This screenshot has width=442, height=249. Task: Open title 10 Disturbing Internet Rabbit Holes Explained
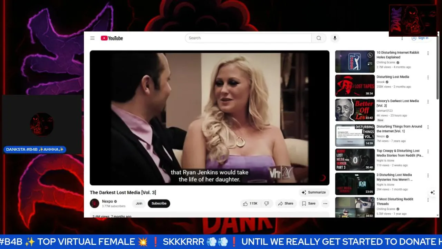click(398, 55)
